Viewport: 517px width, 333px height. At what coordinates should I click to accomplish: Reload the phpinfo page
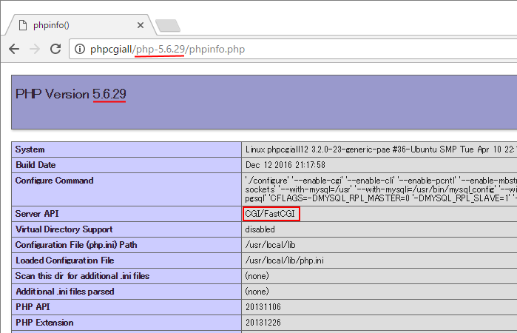point(55,49)
